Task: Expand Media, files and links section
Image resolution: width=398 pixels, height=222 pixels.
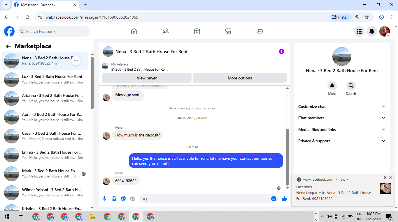Action: [x=342, y=129]
